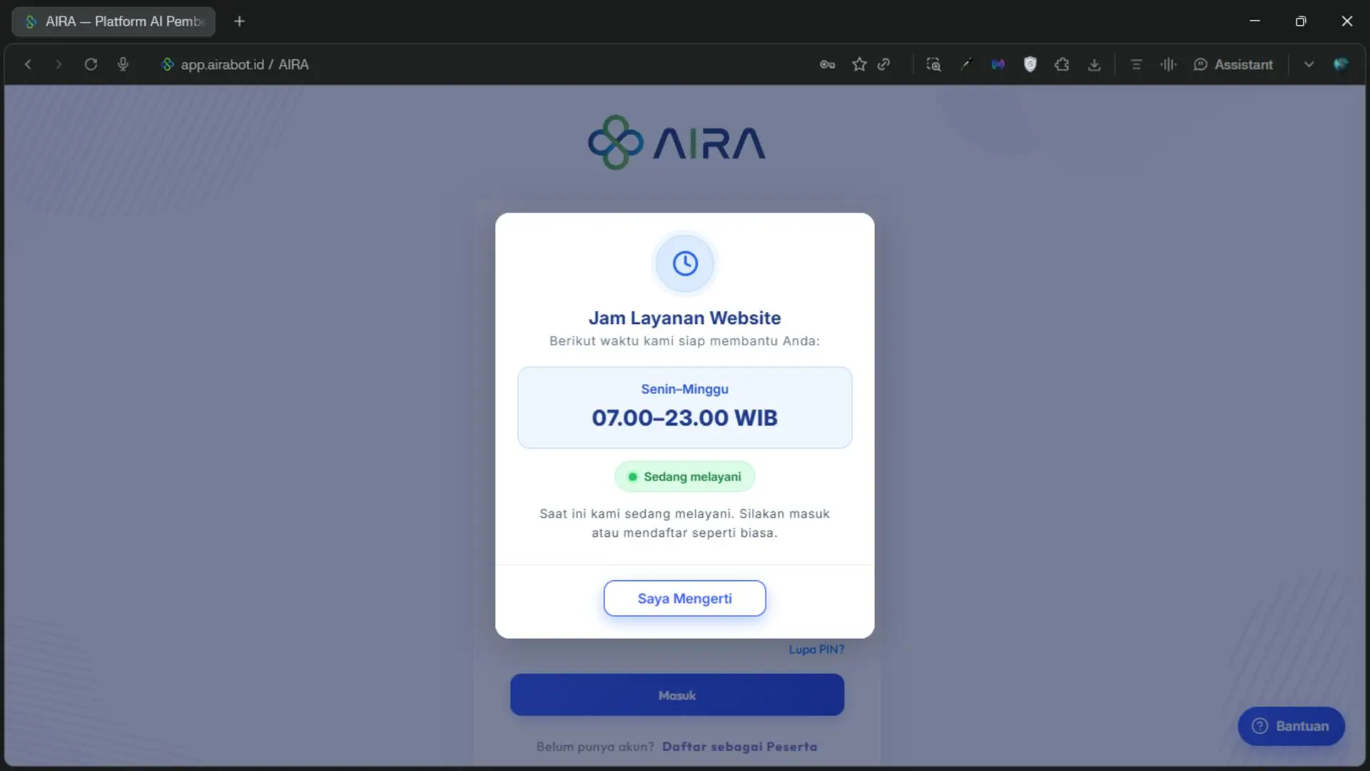Image resolution: width=1370 pixels, height=771 pixels.
Task: Go forward with the browser forward arrow
Action: [x=59, y=64]
